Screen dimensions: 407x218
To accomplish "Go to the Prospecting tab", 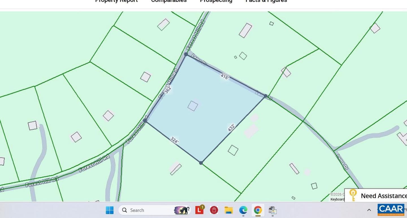I will click(216, 1).
